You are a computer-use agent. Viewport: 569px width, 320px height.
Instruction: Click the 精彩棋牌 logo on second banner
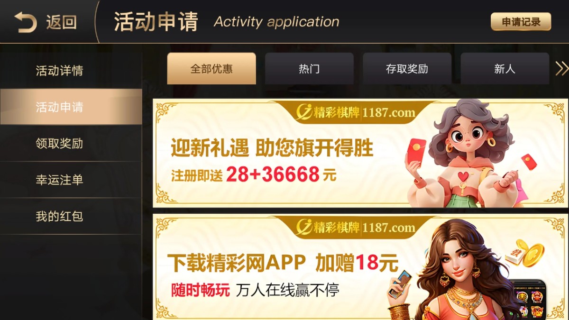coord(356,228)
